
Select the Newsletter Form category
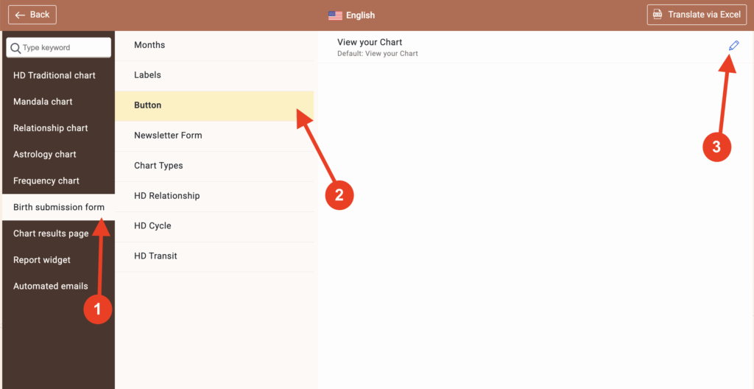coord(168,136)
